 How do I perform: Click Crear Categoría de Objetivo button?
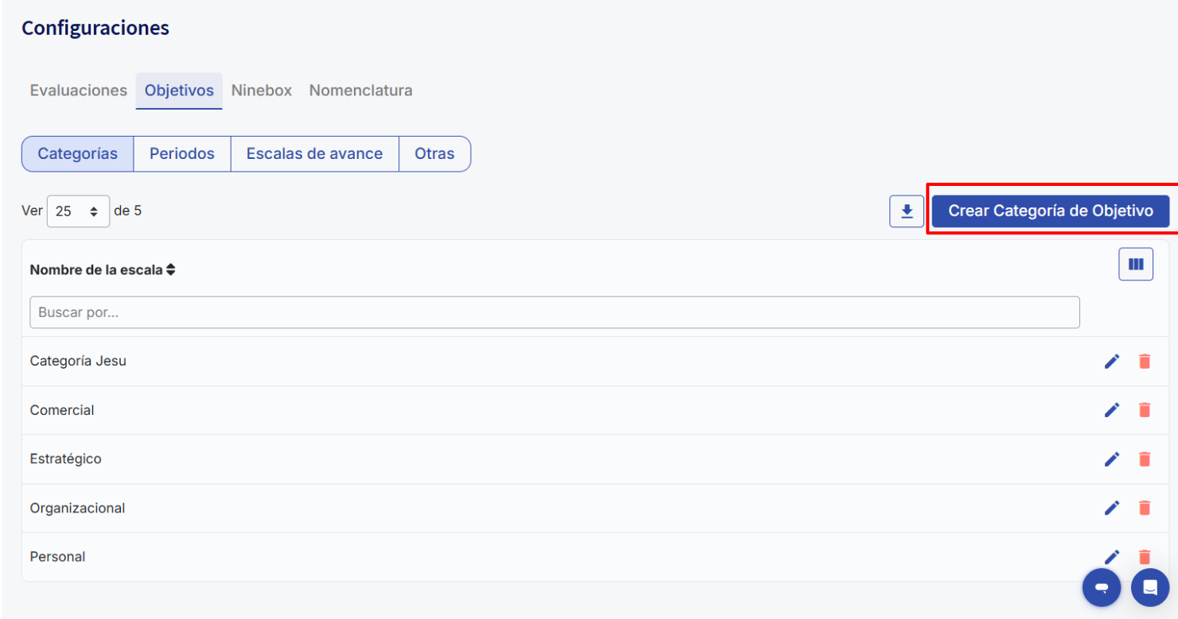1050,211
